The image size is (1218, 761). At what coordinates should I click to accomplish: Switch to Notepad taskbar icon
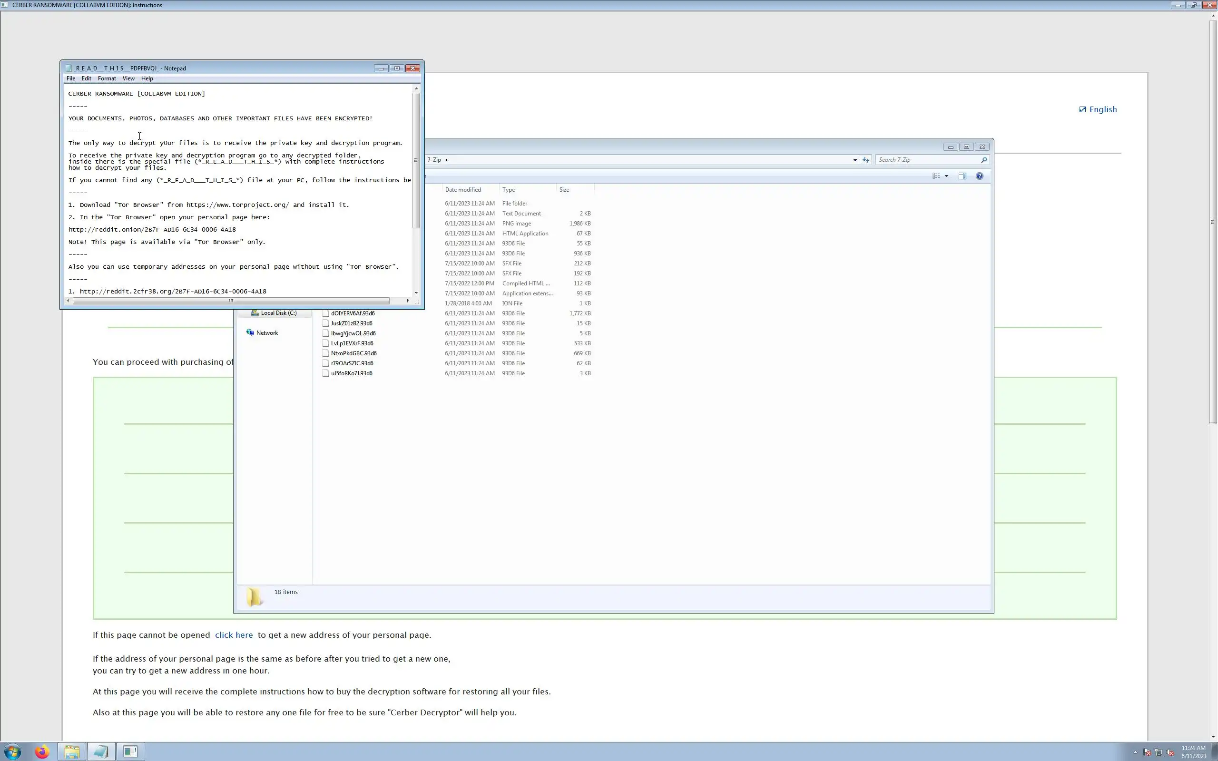pyautogui.click(x=101, y=751)
